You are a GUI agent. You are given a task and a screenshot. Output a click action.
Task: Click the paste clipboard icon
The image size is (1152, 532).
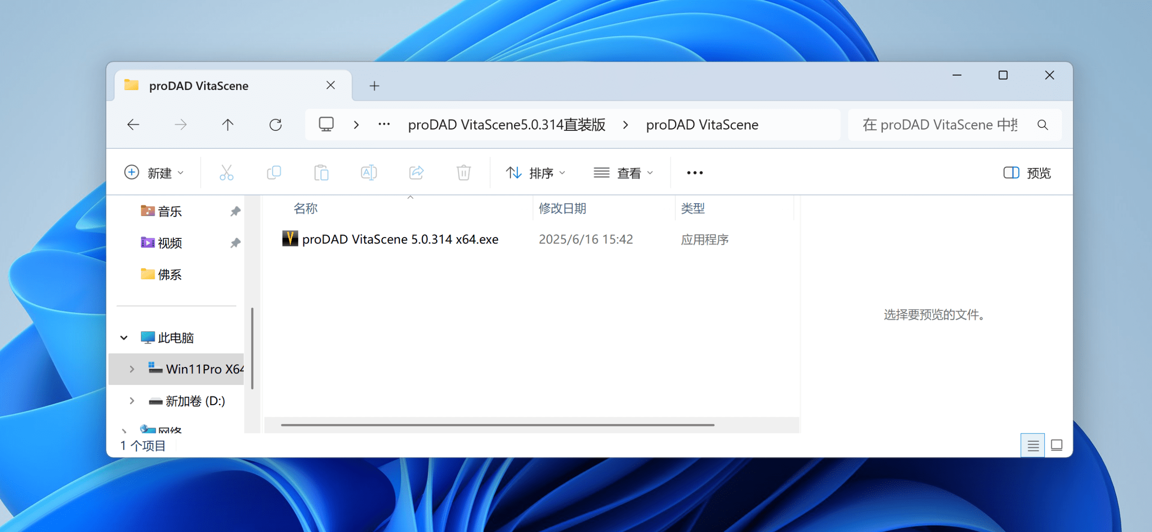click(321, 173)
